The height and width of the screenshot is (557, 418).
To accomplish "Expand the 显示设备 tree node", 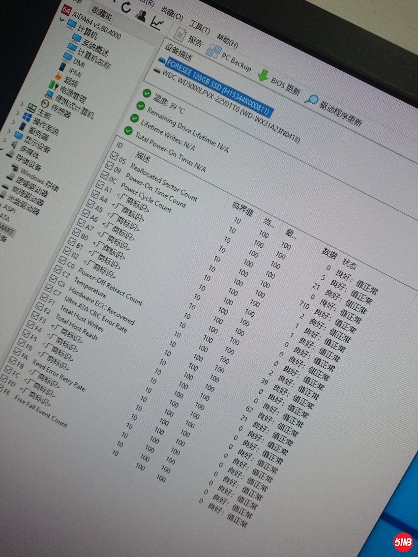I will 9,131.
